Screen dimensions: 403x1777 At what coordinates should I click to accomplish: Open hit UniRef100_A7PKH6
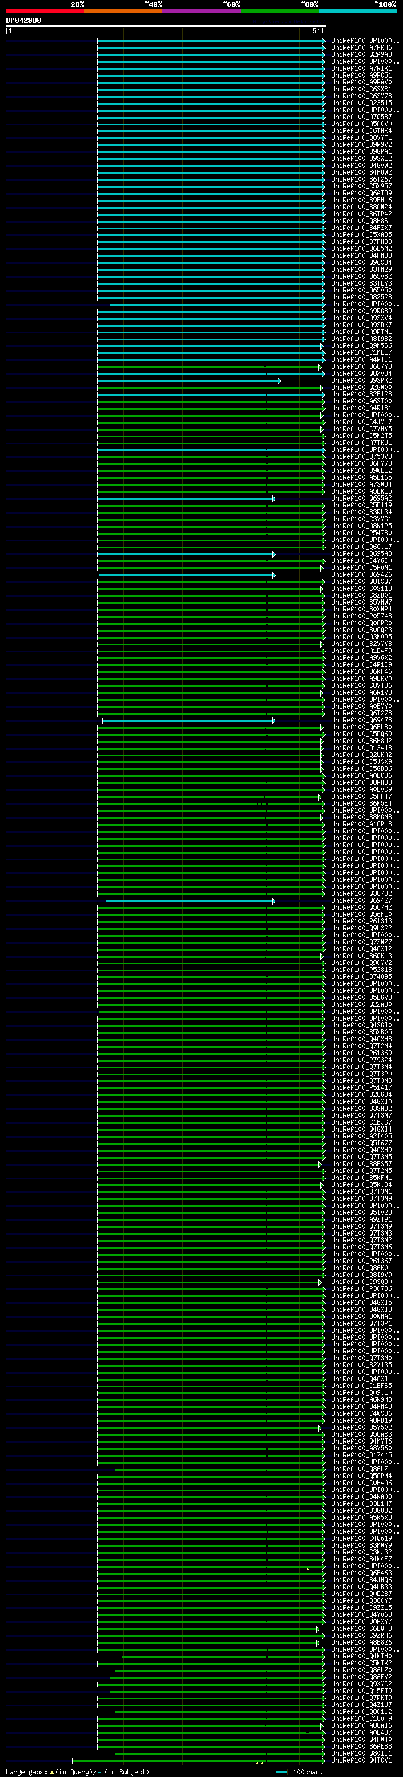point(361,48)
